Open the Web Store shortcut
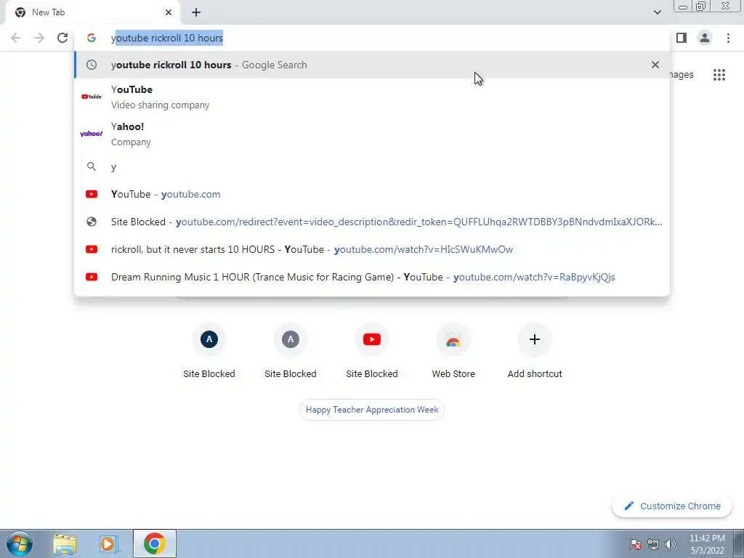The image size is (744, 558). pyautogui.click(x=453, y=351)
